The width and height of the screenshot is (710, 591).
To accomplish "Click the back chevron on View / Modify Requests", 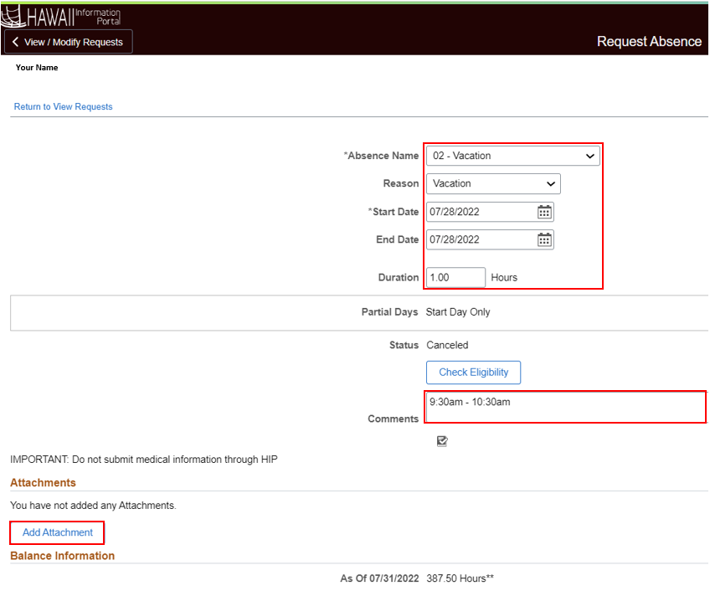I will (14, 40).
